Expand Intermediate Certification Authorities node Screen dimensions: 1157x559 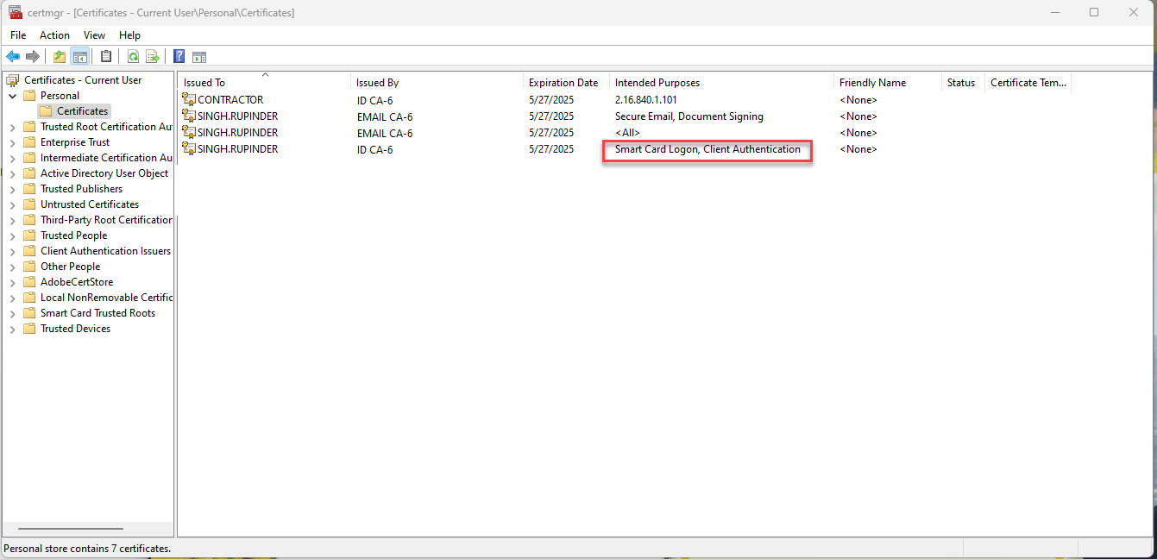pos(13,158)
